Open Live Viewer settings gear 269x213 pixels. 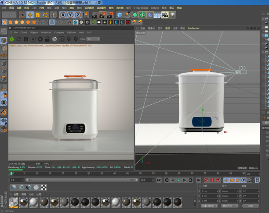pos(40,39)
